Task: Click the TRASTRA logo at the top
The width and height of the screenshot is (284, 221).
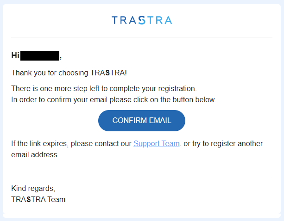Action: pos(142,20)
